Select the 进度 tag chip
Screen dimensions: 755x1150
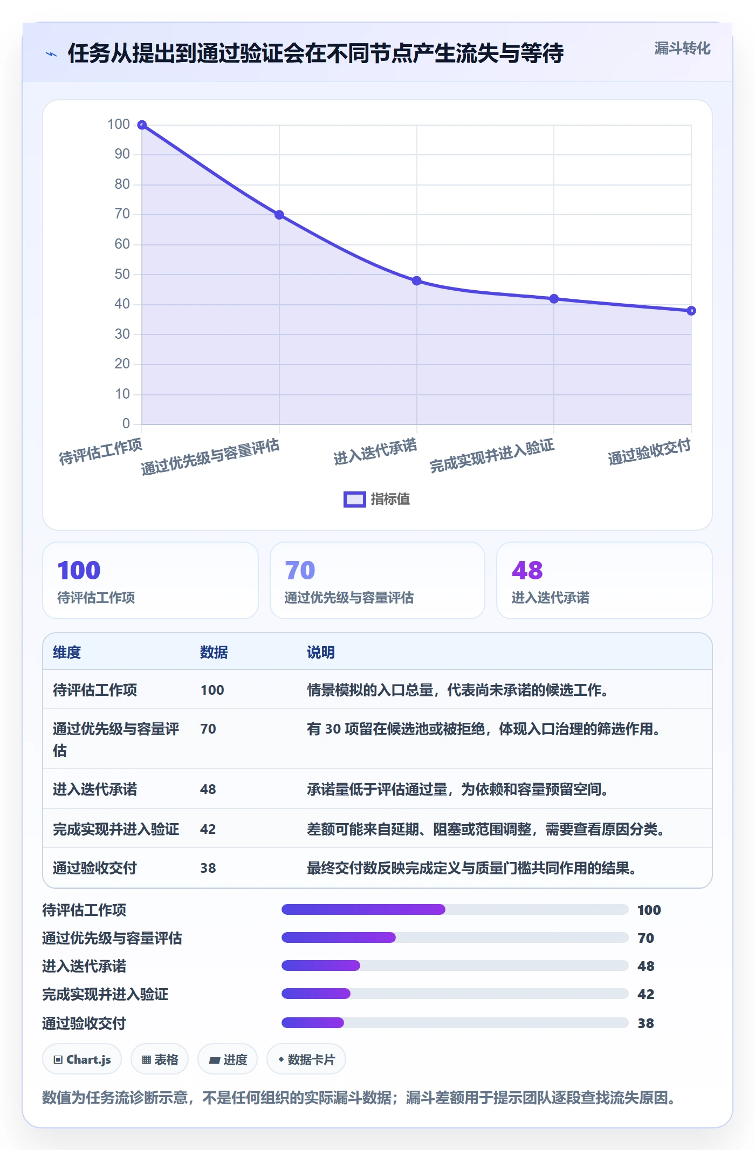click(x=228, y=1059)
